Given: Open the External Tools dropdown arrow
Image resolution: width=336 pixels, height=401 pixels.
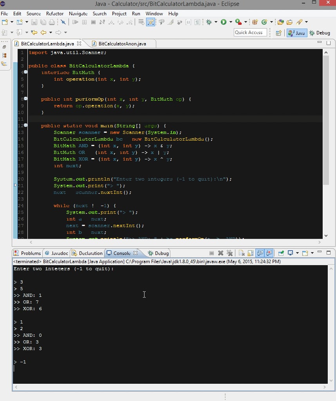Looking at the screenshot, I should click(x=246, y=22).
